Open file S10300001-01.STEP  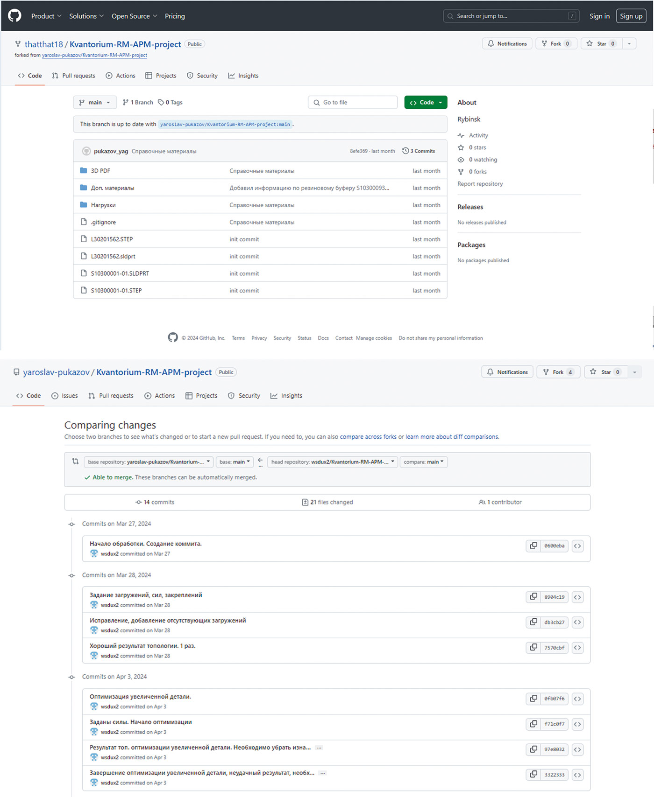[116, 290]
